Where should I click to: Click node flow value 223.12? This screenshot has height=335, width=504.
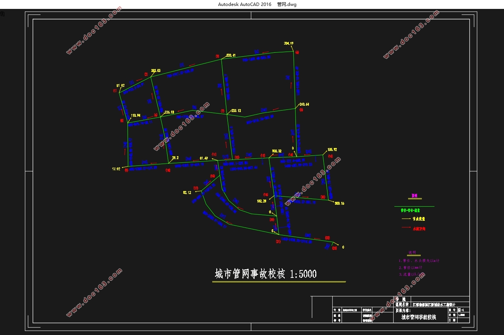tap(236, 111)
